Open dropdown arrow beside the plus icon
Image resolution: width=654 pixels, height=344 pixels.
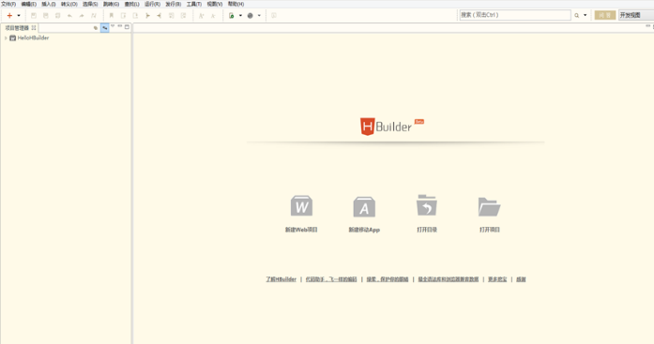tap(19, 15)
